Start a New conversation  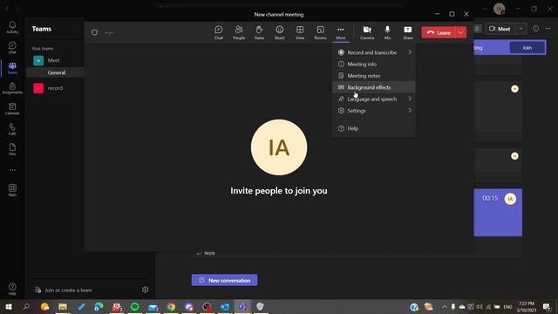click(225, 280)
